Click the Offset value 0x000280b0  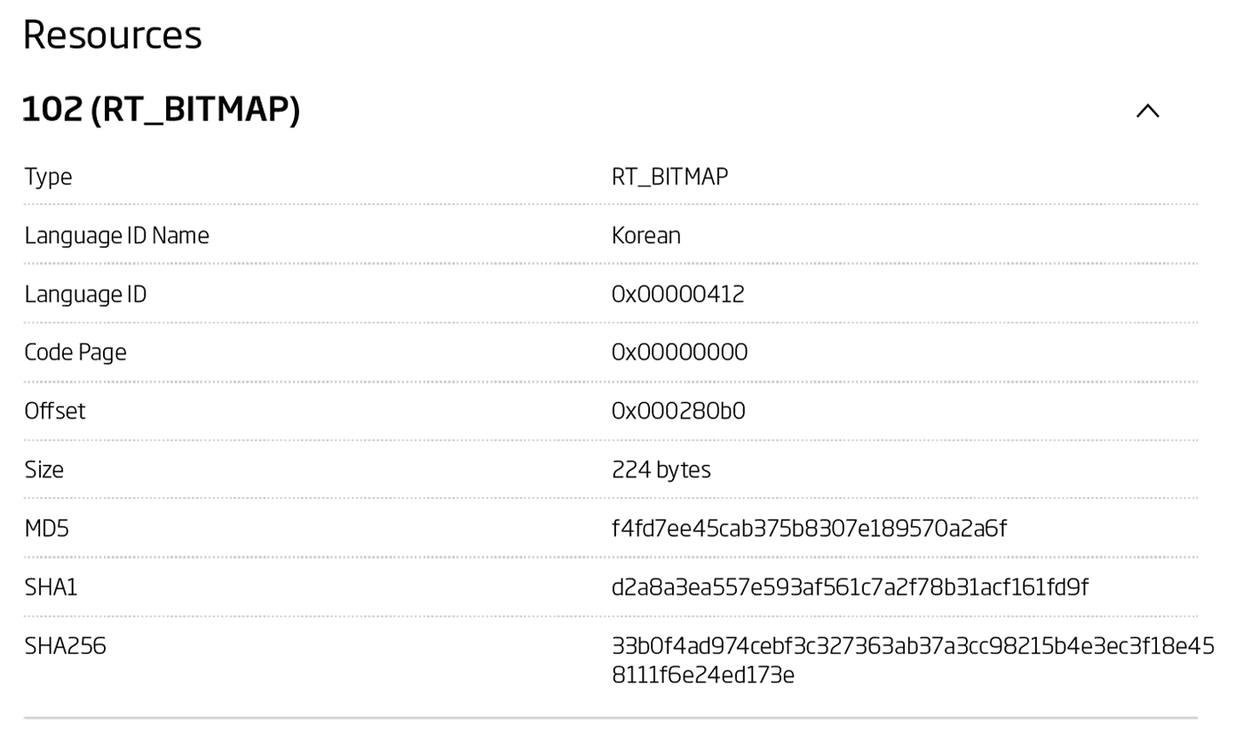[679, 410]
